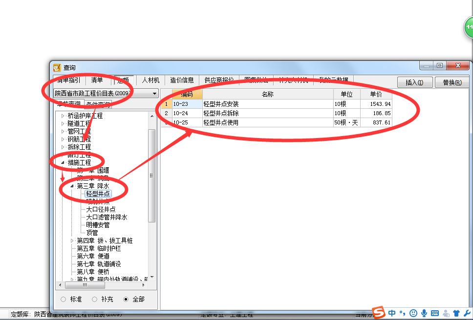Switch to the 造价信息 tab
Screen dimensions: 473x320
182,80
